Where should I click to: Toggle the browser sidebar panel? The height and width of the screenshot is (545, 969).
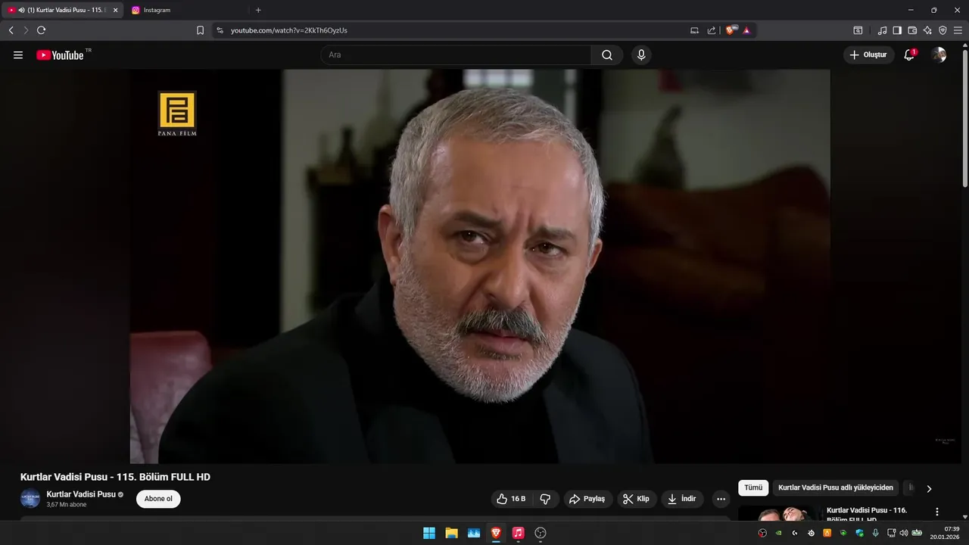897,30
